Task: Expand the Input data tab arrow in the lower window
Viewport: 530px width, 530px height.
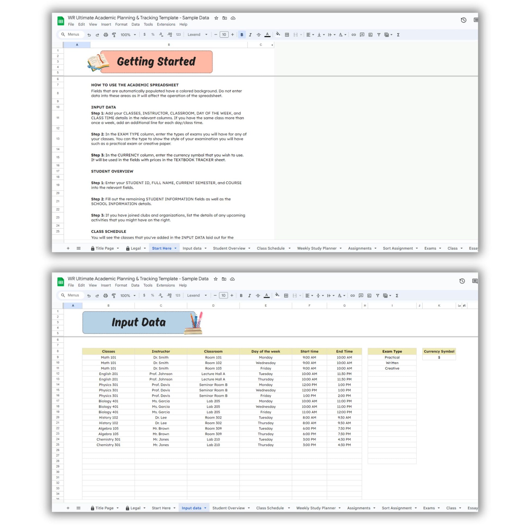Action: (205, 508)
